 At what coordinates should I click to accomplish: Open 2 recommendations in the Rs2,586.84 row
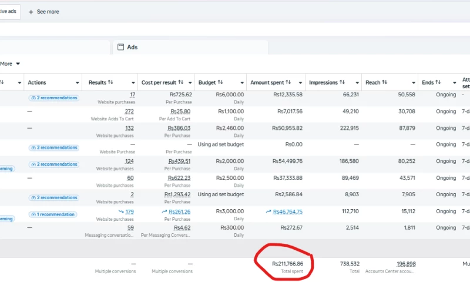(x=54, y=198)
